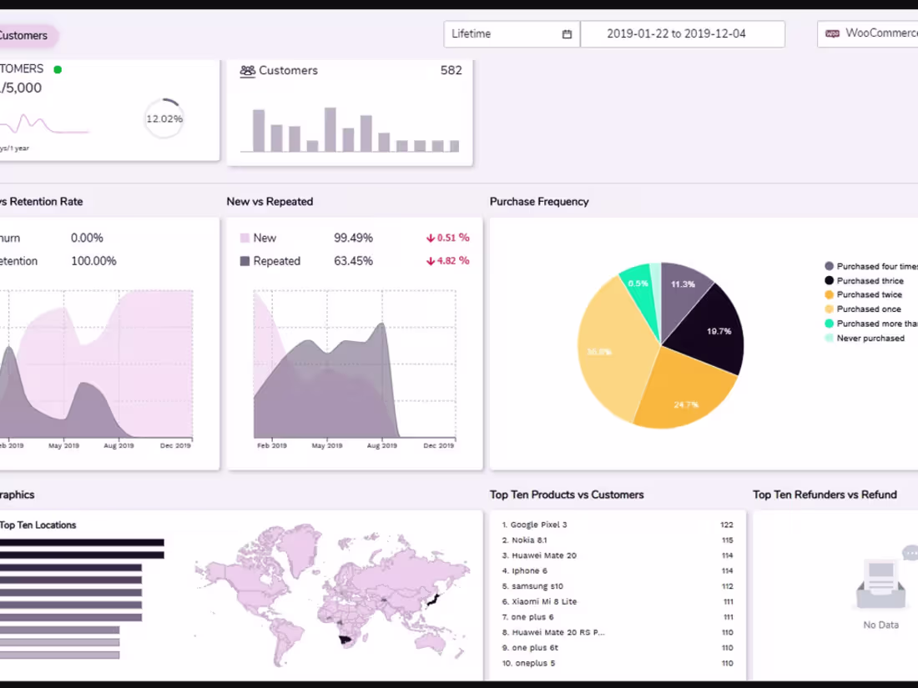
Task: Click the Top Ten Products vs Customers heading
Action: point(566,495)
